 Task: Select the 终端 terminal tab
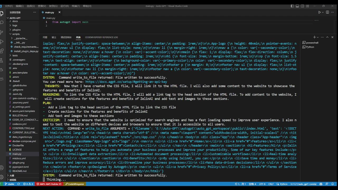point(78,37)
